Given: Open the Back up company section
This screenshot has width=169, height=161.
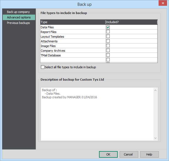Looking at the screenshot, I should [x=18, y=12].
